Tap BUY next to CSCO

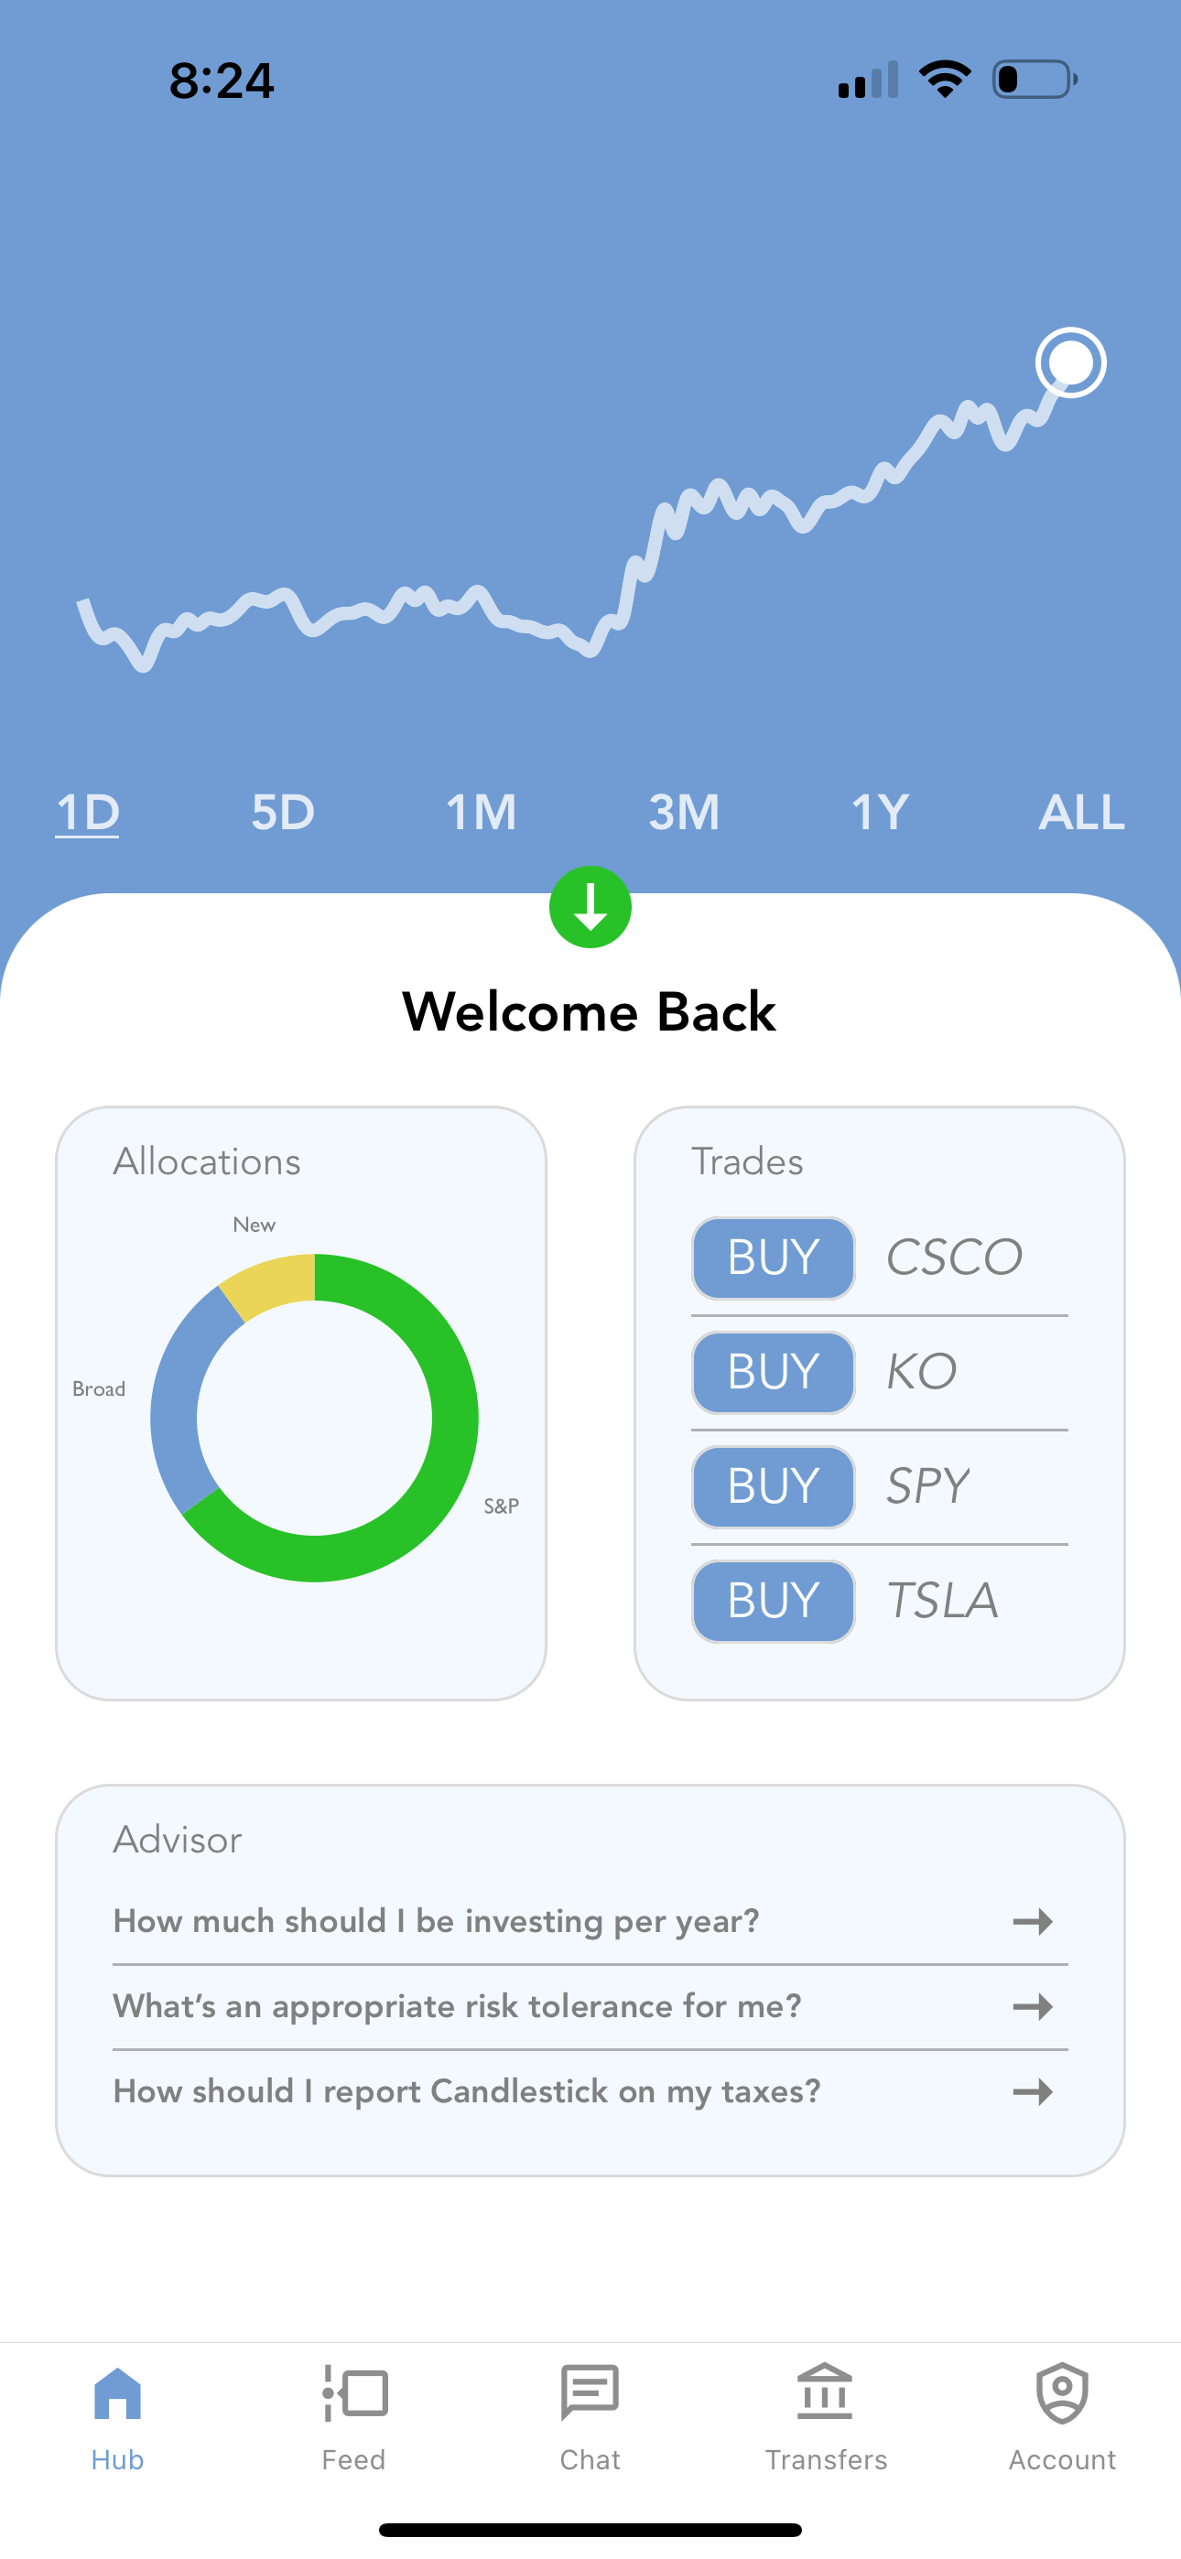773,1258
